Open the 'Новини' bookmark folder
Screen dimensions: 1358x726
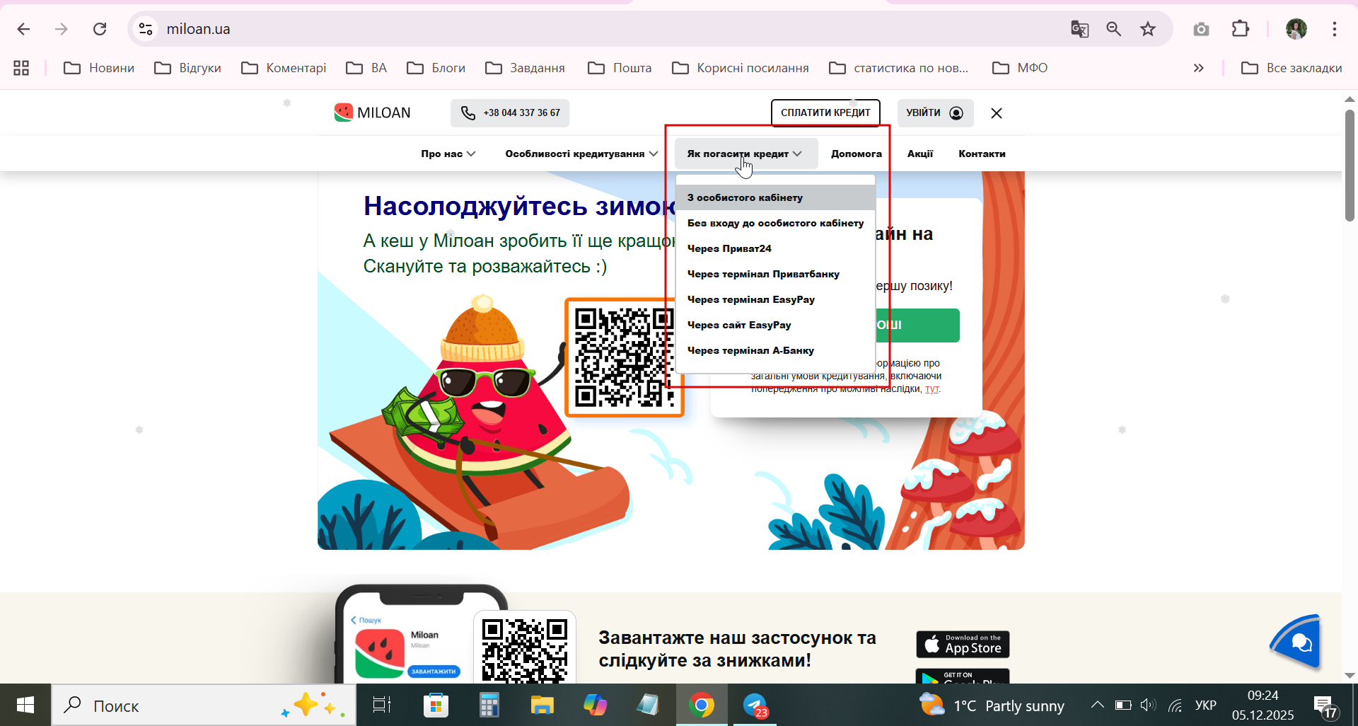(99, 68)
